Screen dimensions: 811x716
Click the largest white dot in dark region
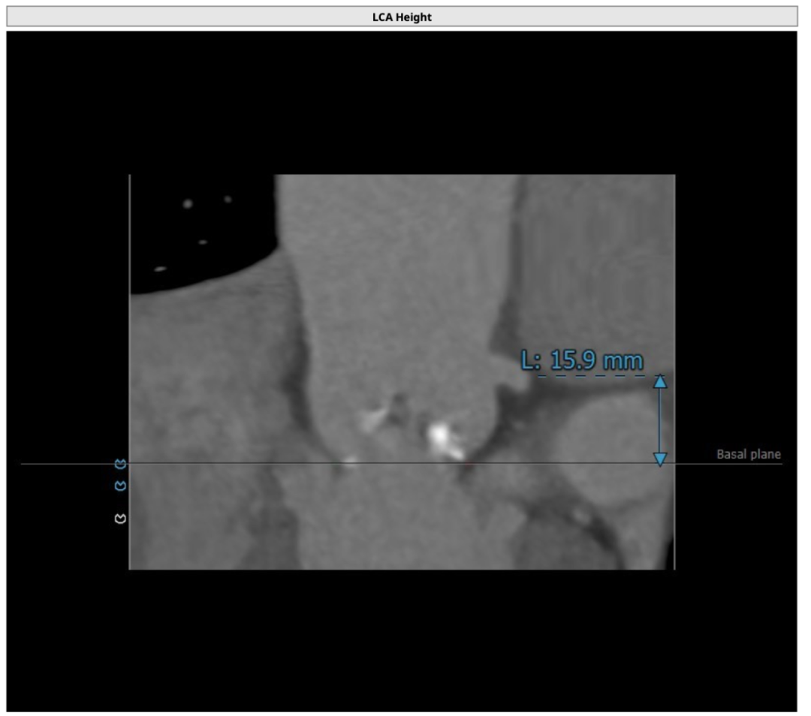(x=187, y=203)
